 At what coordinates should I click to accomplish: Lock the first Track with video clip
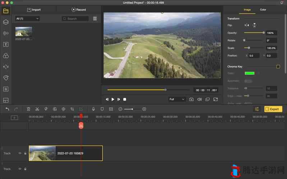click(25, 153)
